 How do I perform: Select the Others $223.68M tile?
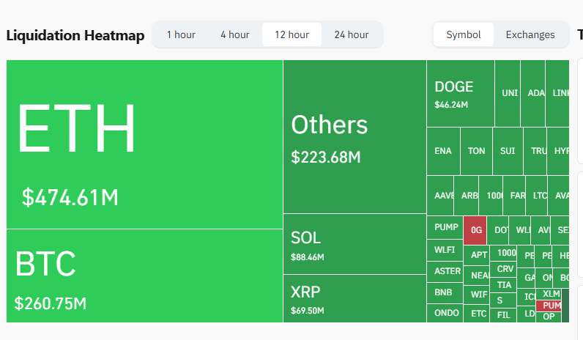(x=354, y=136)
